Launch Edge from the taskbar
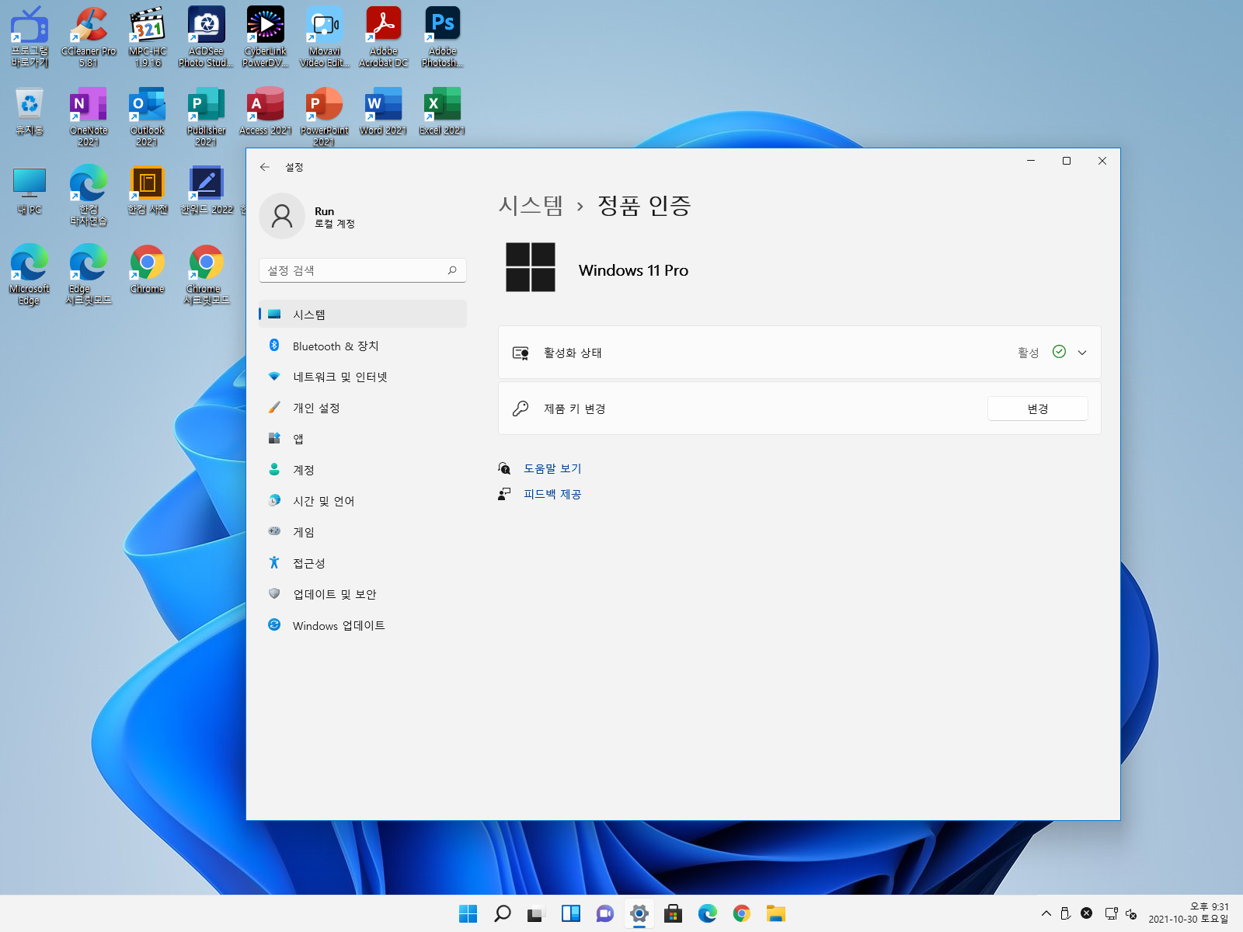Viewport: 1243px width, 932px height. click(x=708, y=913)
